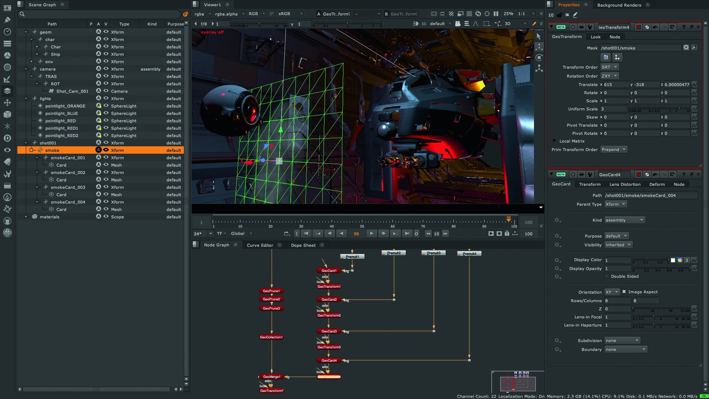Open the Scene Graph search field magnifier

pyautogui.click(x=21, y=14)
